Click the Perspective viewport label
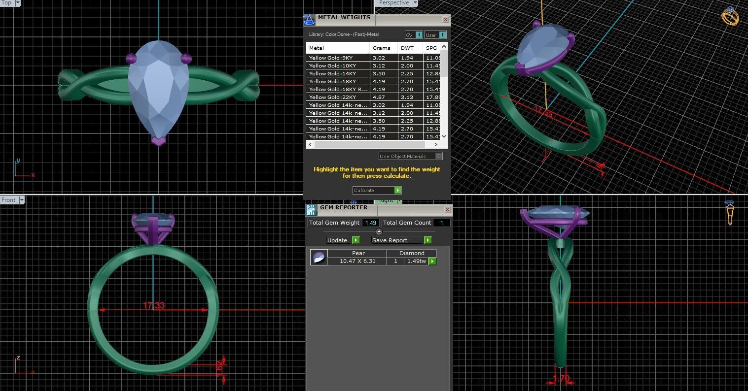The height and width of the screenshot is (391, 748). click(x=394, y=3)
